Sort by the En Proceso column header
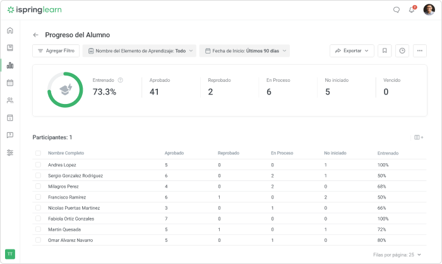 tap(282, 153)
